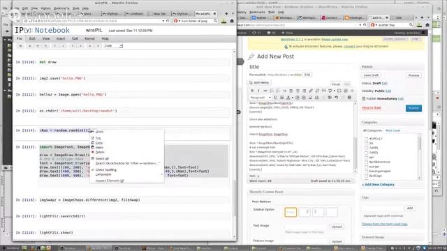
Task: Align text center in WordPress editor
Action: pos(298,91)
